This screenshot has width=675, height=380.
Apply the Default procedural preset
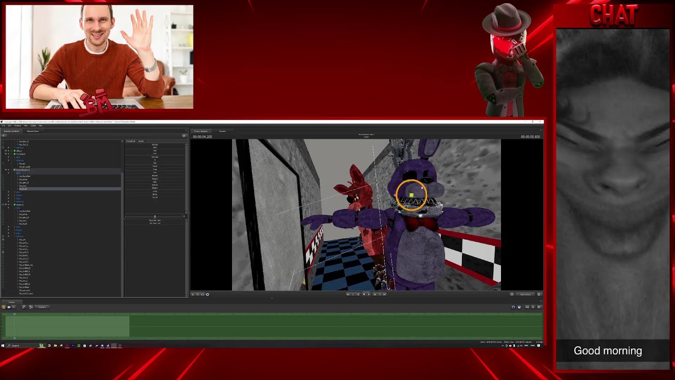tap(155, 145)
